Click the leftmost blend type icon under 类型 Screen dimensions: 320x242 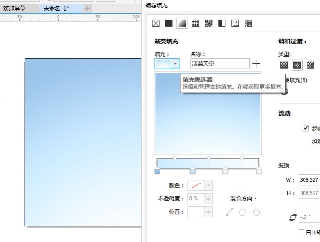click(284, 65)
